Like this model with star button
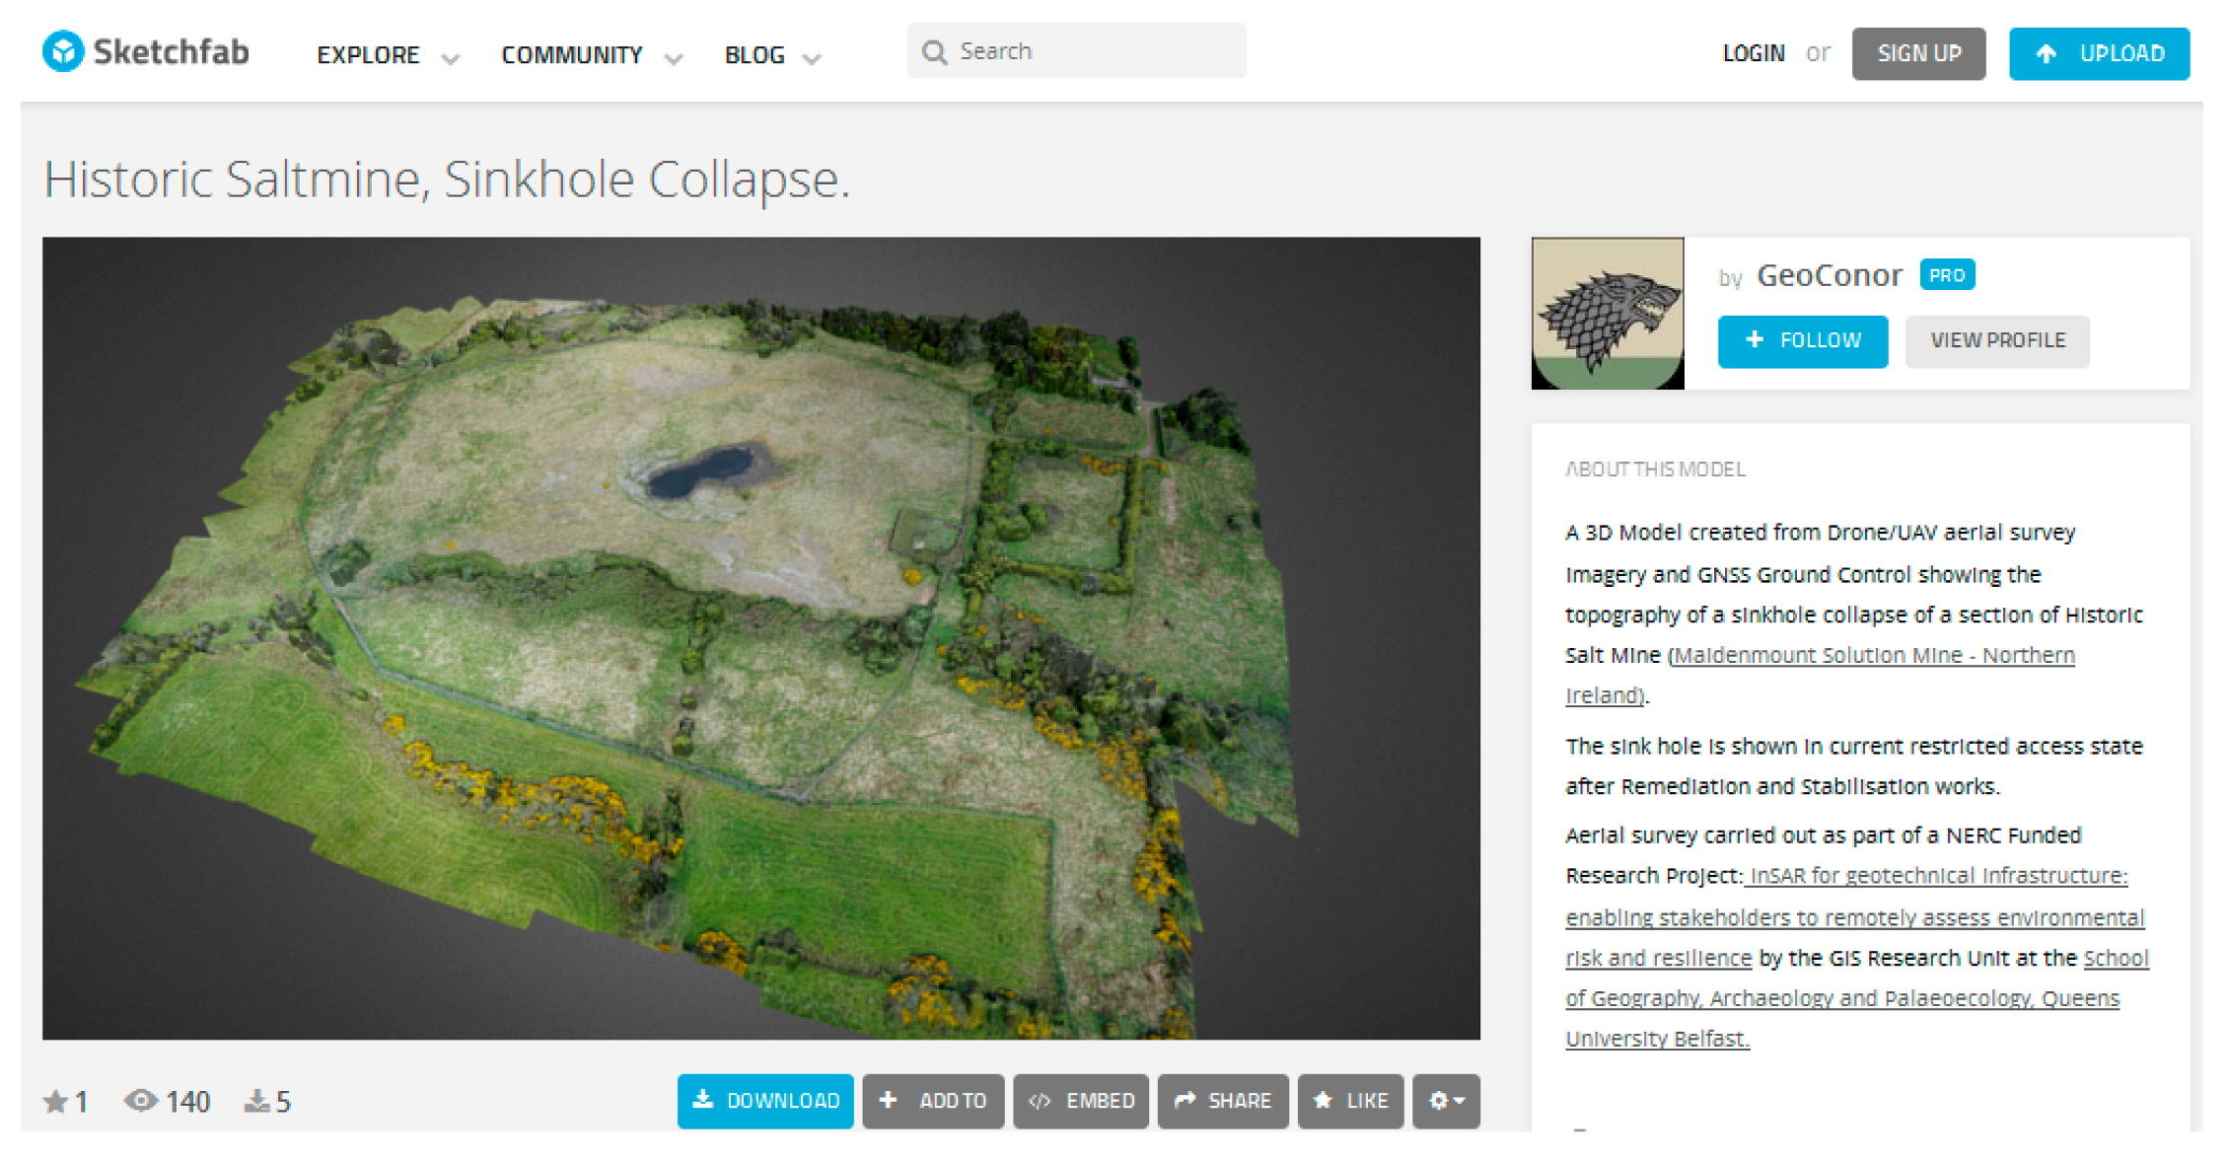 1350,1101
